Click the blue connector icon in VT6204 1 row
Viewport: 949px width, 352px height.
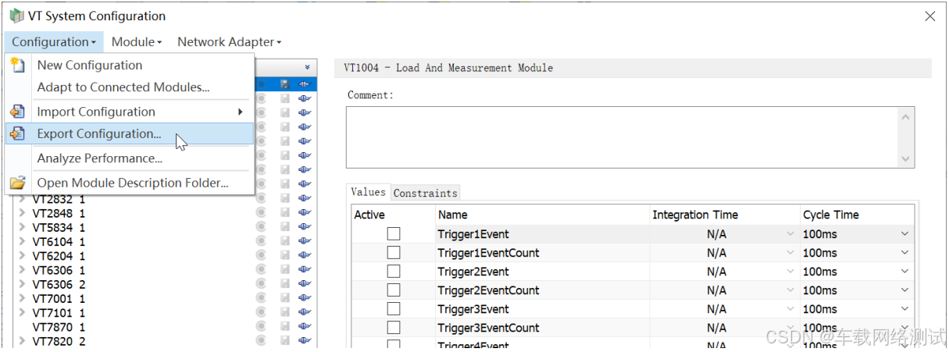pos(305,256)
